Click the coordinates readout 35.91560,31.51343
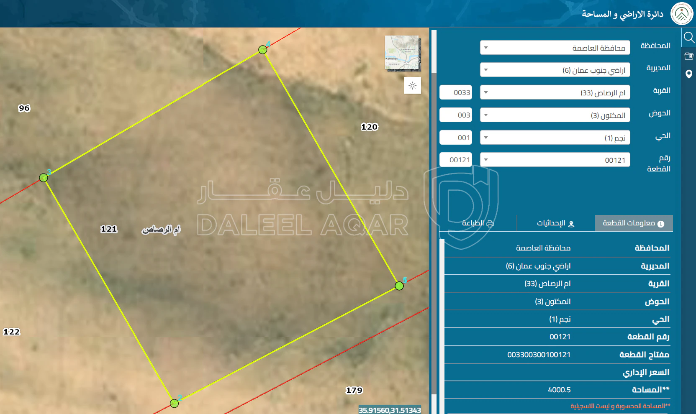The image size is (696, 414). tap(390, 410)
